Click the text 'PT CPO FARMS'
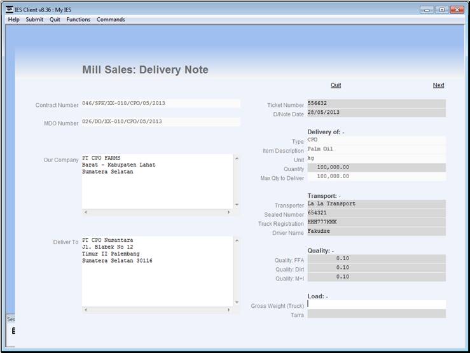This screenshot has height=353, width=470. 101,158
